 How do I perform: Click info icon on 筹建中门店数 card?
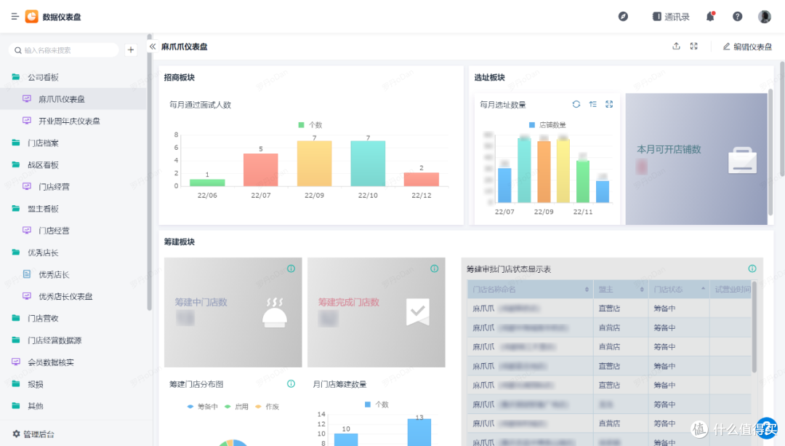[x=291, y=268]
